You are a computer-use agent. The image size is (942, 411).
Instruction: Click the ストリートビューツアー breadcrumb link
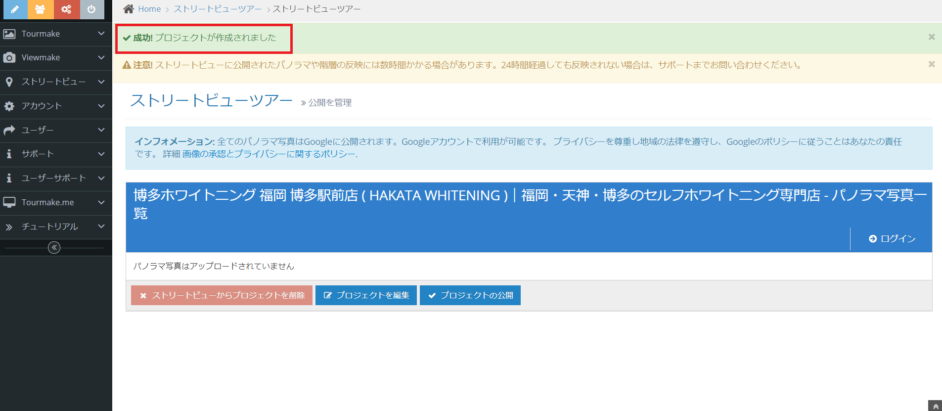pyautogui.click(x=218, y=9)
